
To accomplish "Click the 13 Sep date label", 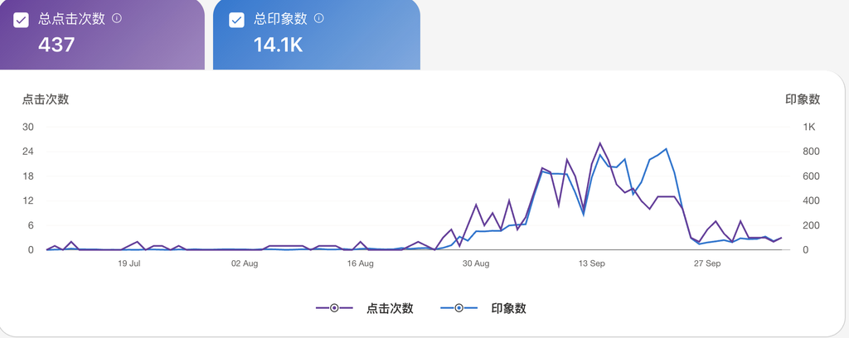I will [x=592, y=264].
